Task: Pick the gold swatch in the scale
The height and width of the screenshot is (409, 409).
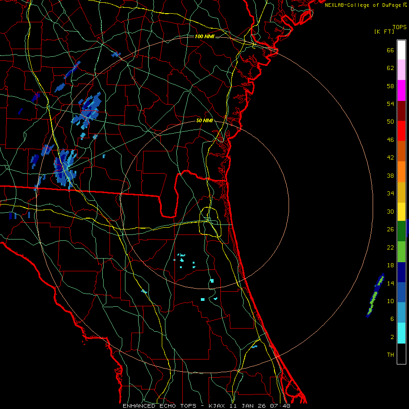Action: click(401, 193)
